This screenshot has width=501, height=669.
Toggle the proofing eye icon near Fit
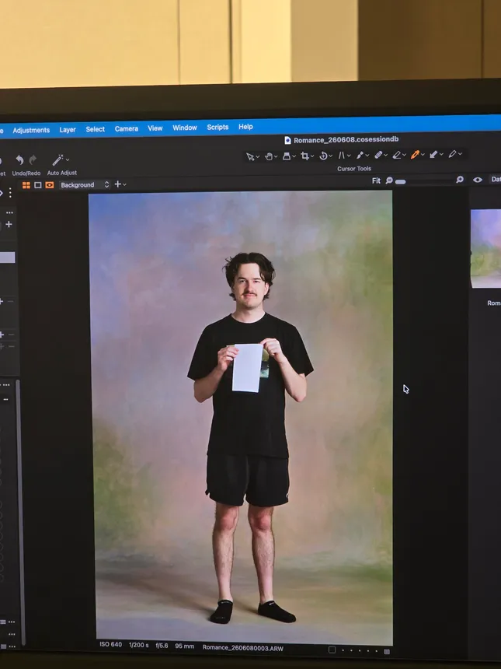pyautogui.click(x=478, y=180)
